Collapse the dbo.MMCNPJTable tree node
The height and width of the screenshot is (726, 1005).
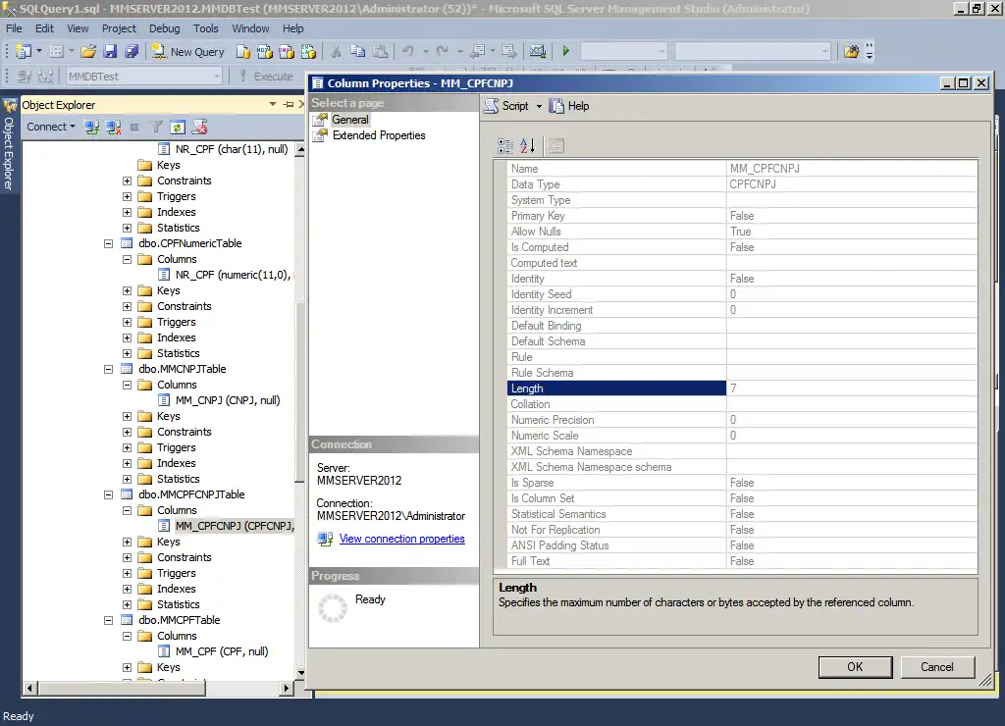(110, 369)
